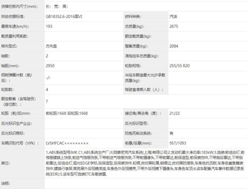This screenshot has height=189, width=247.
Task: Select the gross mass value 2675
Action: pyautogui.click(x=174, y=26)
